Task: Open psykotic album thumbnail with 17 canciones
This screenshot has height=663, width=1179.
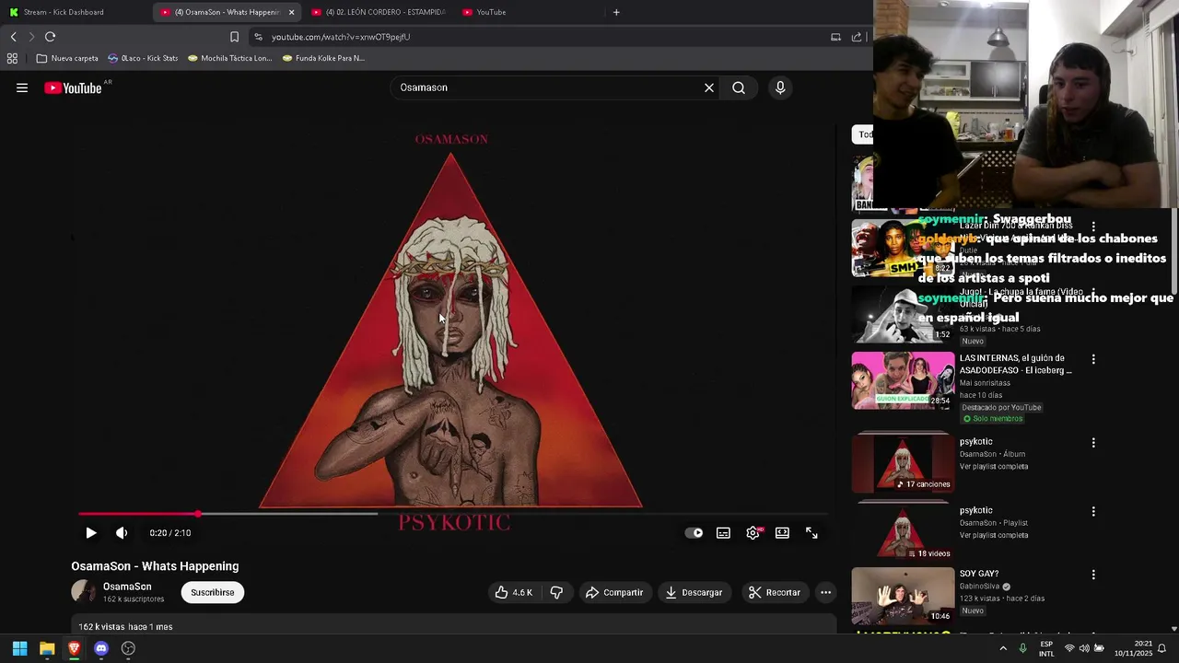Action: (903, 462)
